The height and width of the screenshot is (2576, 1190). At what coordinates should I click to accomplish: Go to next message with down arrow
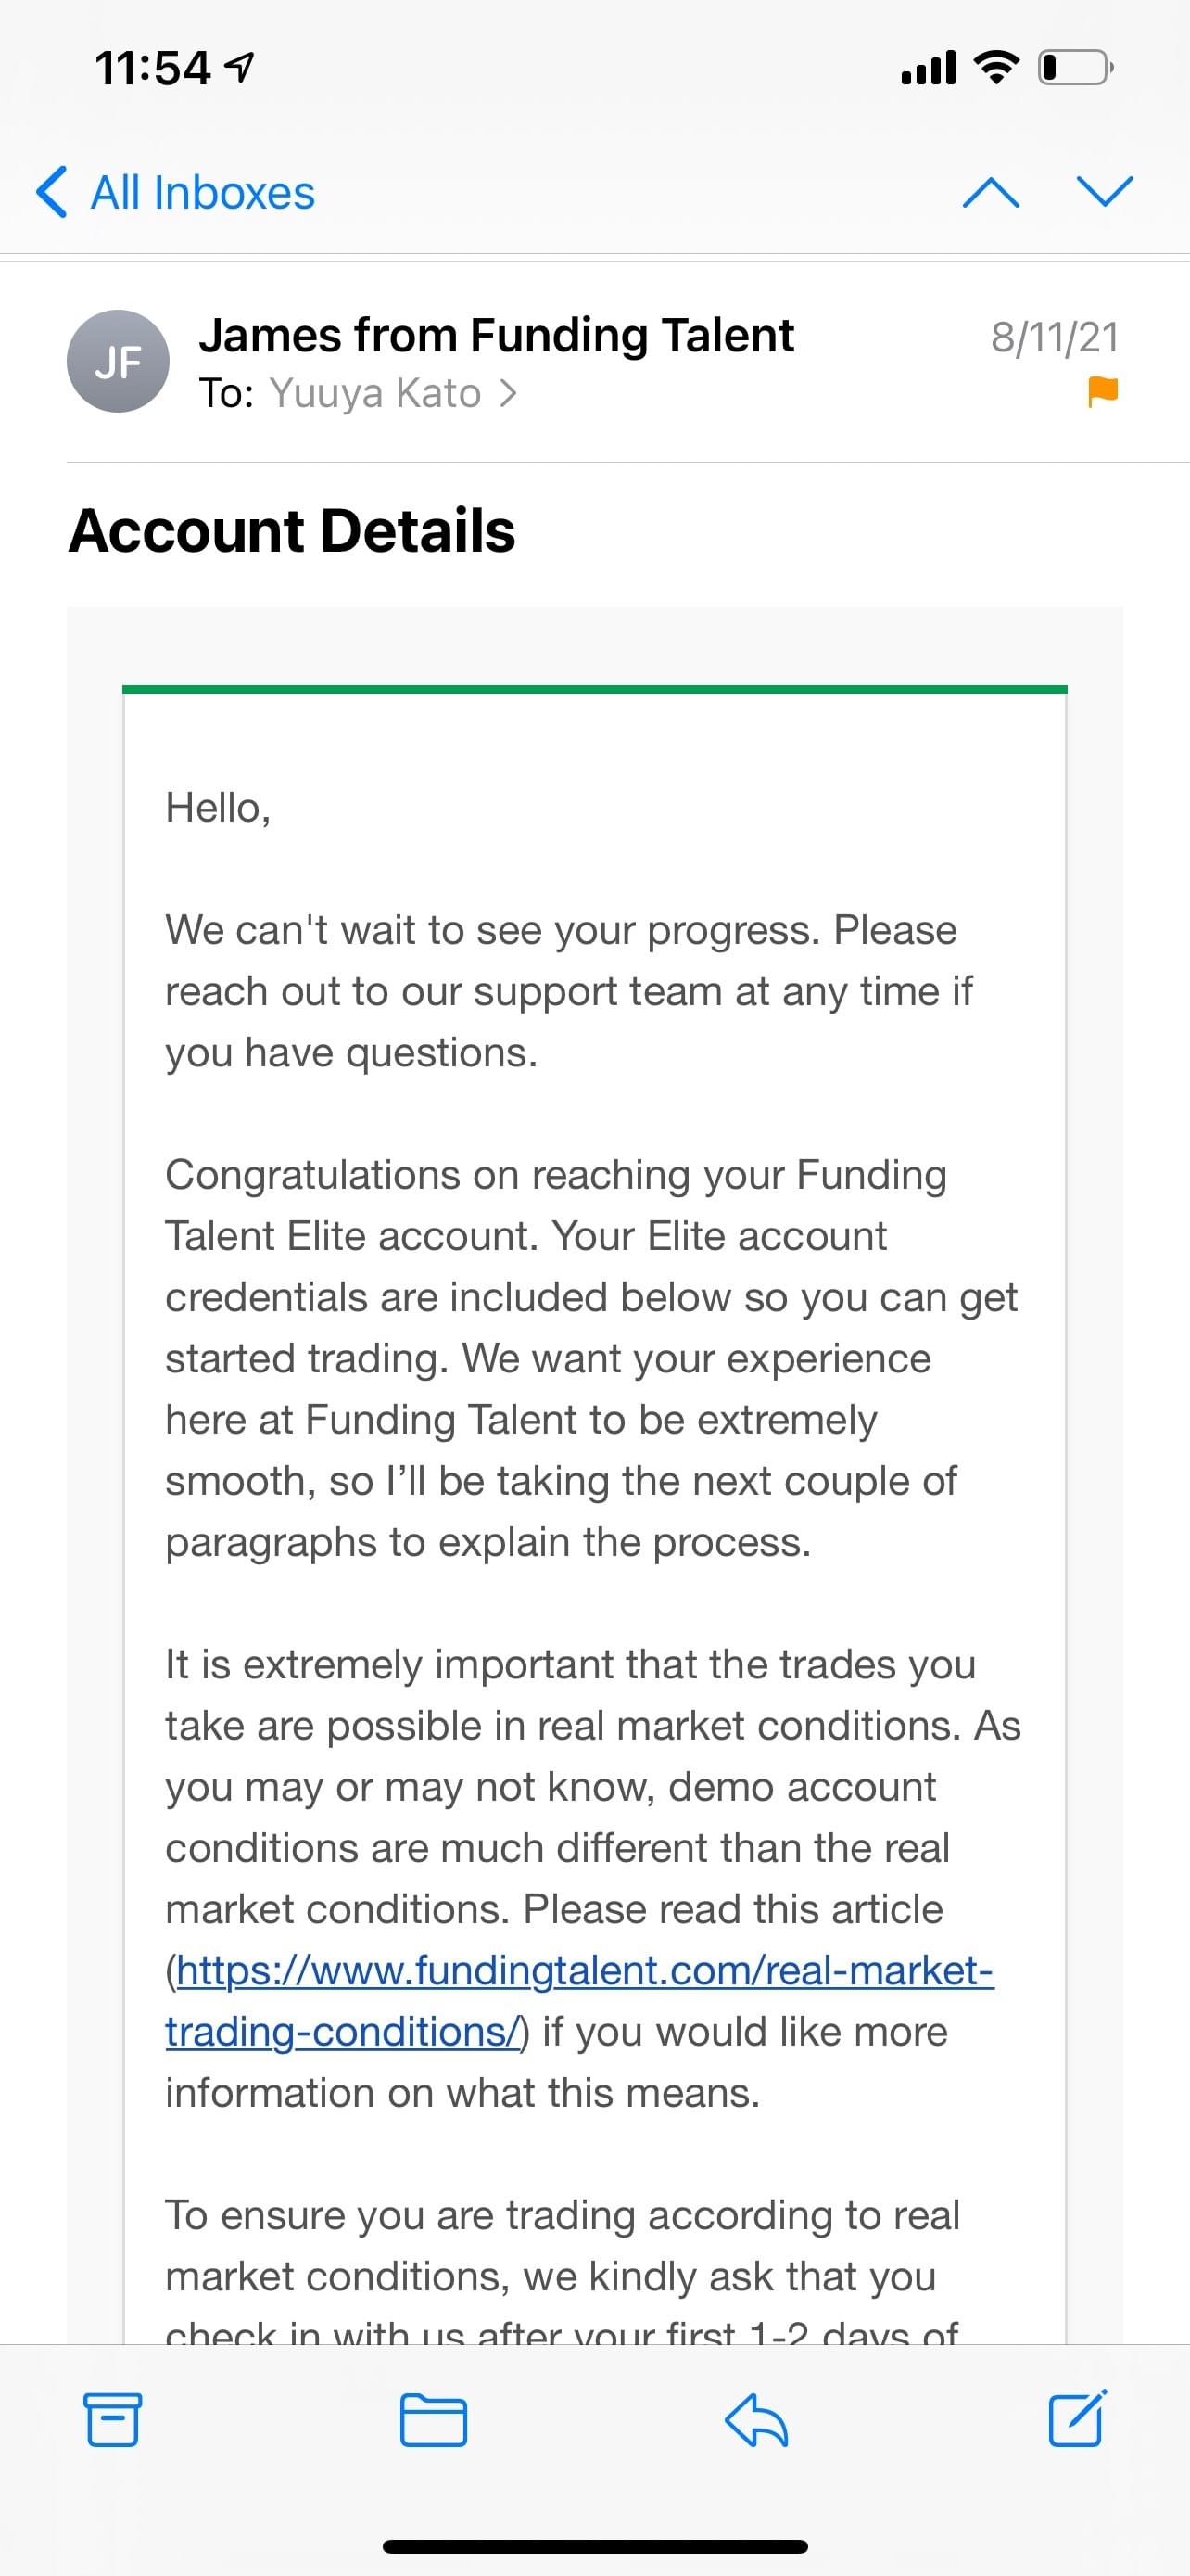click(x=1104, y=191)
